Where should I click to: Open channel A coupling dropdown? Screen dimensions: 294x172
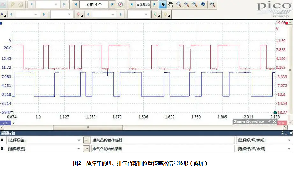(69, 14)
